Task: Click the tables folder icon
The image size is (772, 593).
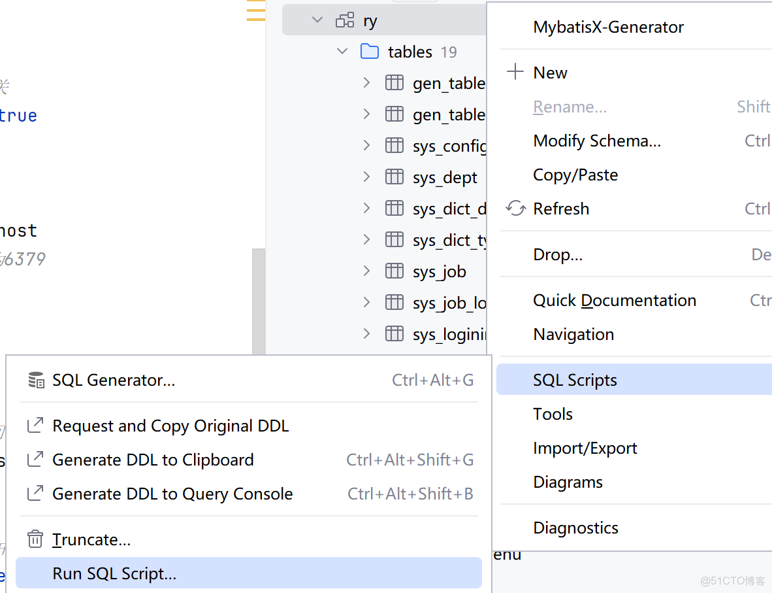Action: [368, 51]
